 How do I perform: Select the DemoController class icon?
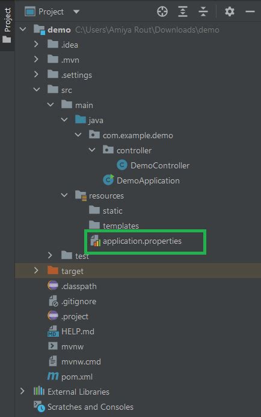tap(122, 165)
